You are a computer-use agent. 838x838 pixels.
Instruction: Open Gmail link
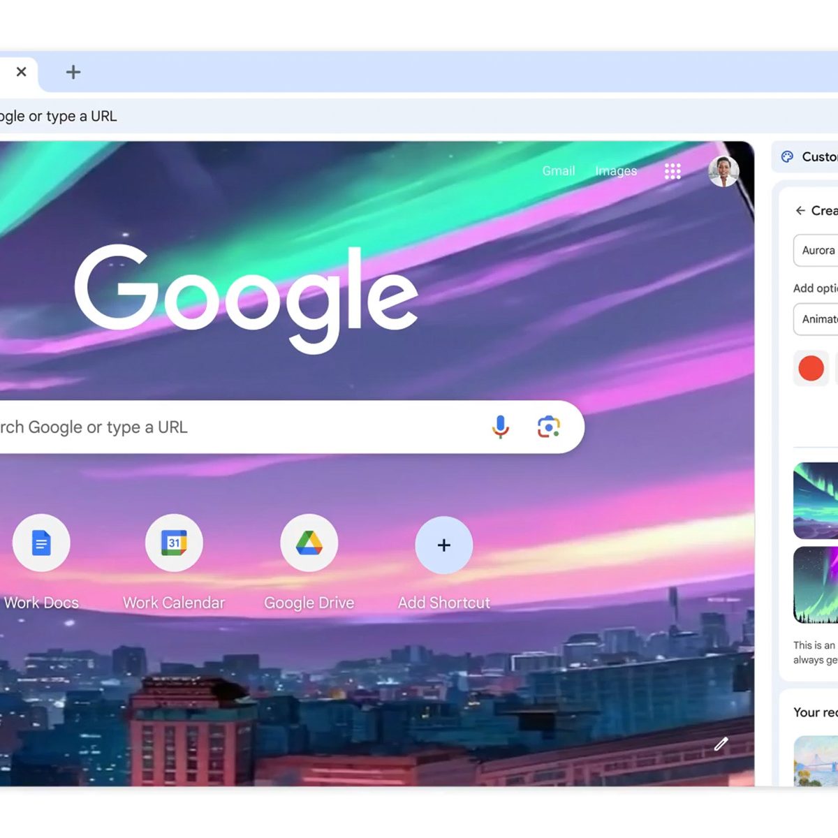tap(559, 170)
